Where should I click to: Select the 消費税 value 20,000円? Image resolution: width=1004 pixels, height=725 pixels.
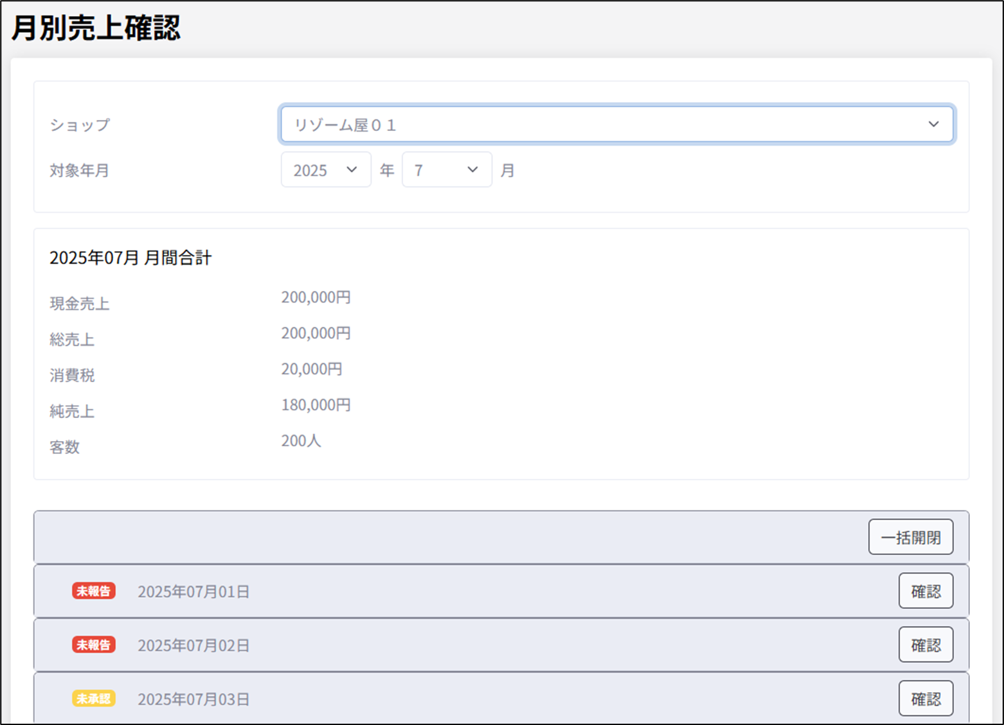pyautogui.click(x=312, y=369)
